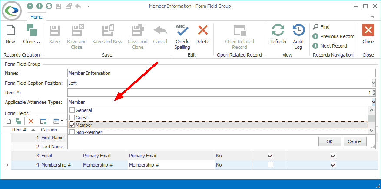Click Cancel in the attendee types popup
The image size is (381, 189).
[355, 141]
